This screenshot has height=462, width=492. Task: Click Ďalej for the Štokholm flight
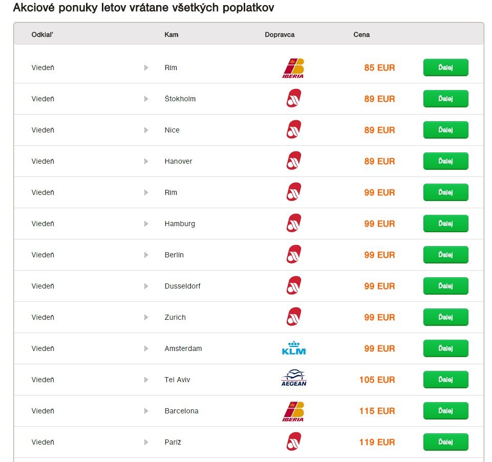[445, 99]
